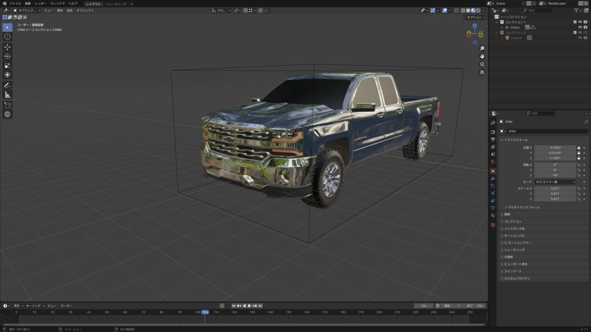Click the current frame 104 marker
The height and width of the screenshot is (332, 591).
tap(205, 312)
